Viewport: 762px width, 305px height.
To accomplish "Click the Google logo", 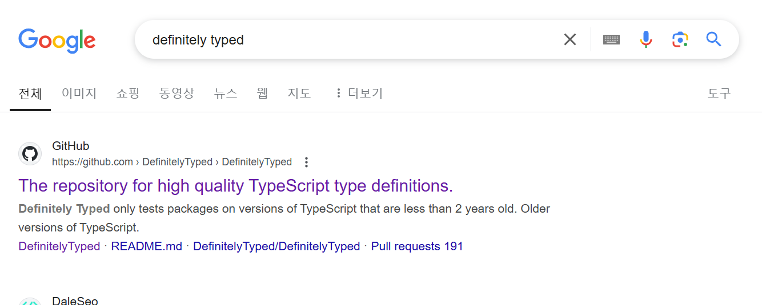I will 57,40.
